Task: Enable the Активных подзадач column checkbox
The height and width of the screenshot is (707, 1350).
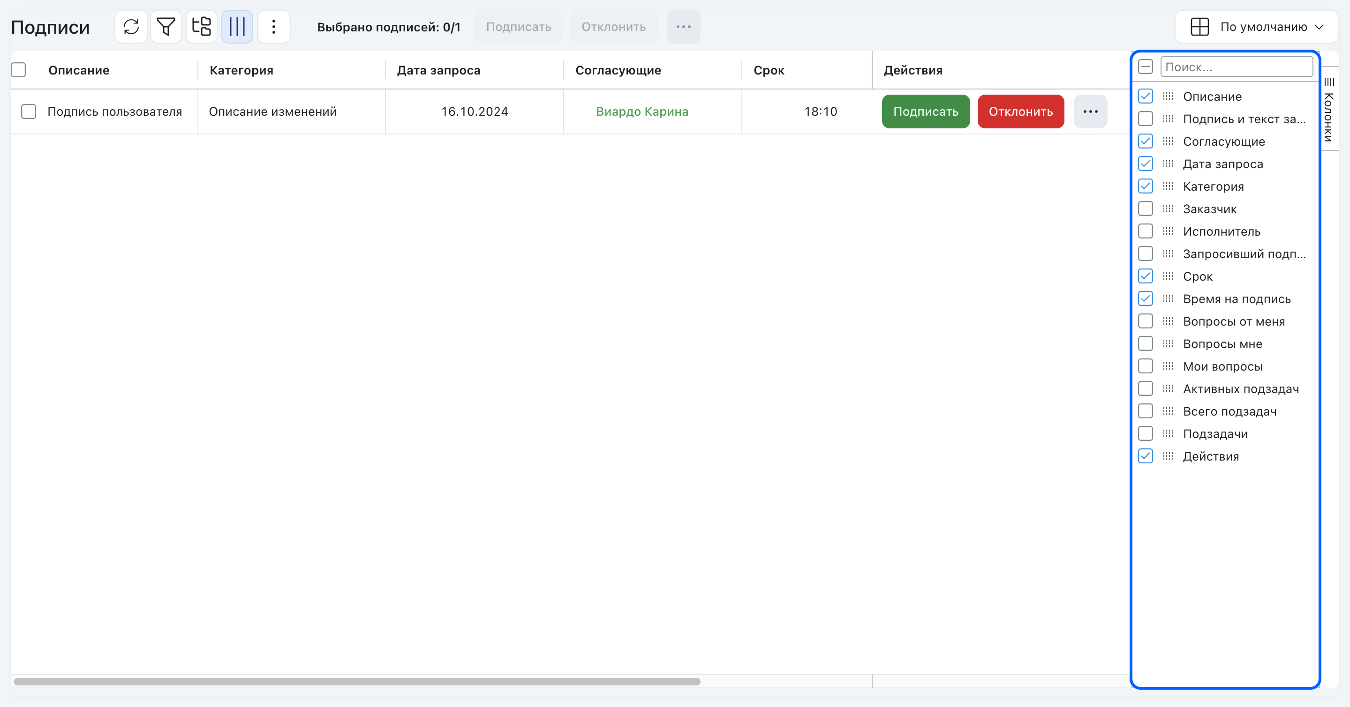Action: (x=1146, y=388)
